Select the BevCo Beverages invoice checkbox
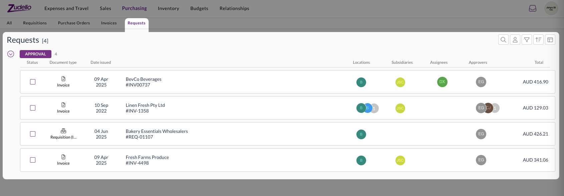This screenshot has width=564, height=196. [x=33, y=82]
